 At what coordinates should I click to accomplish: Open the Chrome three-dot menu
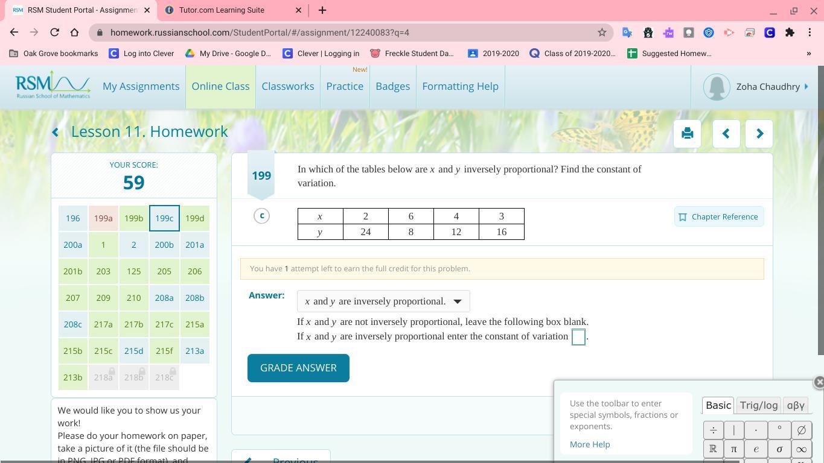(x=810, y=33)
